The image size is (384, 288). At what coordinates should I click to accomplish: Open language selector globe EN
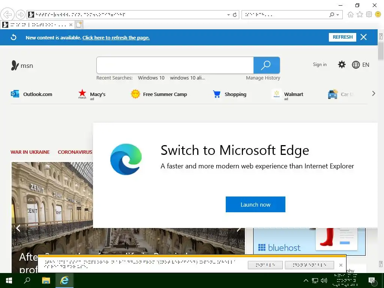coord(360,64)
